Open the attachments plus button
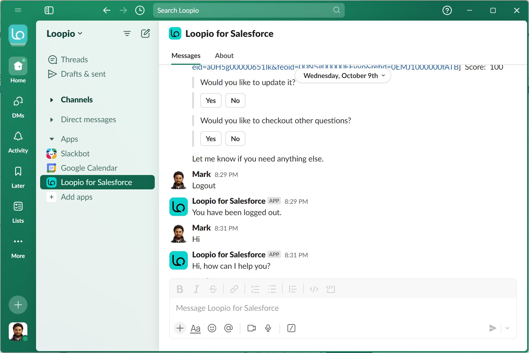This screenshot has height=353, width=529. pos(180,328)
